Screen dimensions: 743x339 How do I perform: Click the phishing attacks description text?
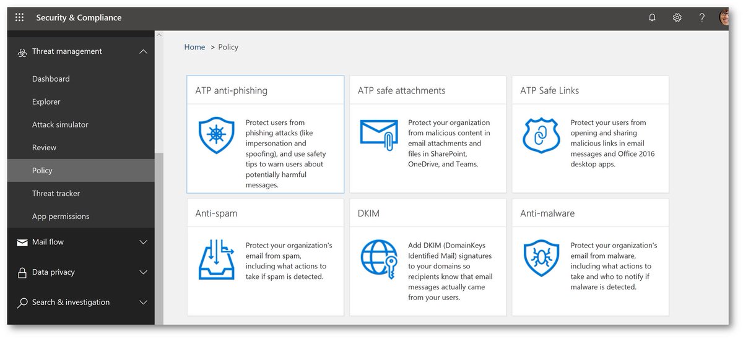coord(285,153)
